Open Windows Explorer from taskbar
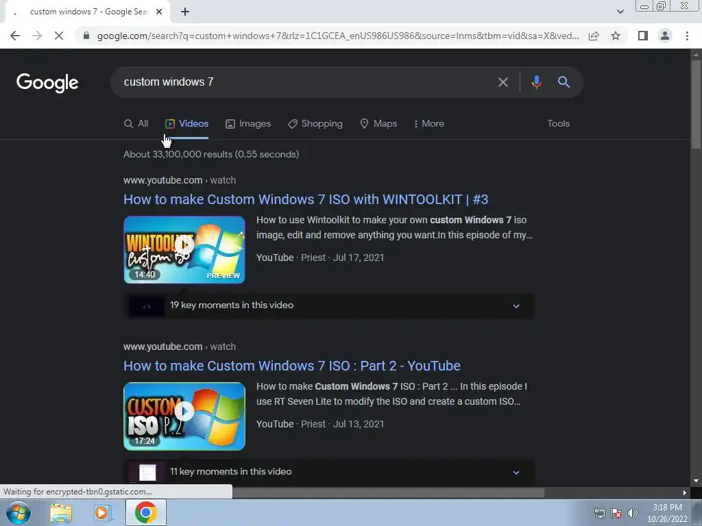The image size is (702, 526). pyautogui.click(x=61, y=513)
